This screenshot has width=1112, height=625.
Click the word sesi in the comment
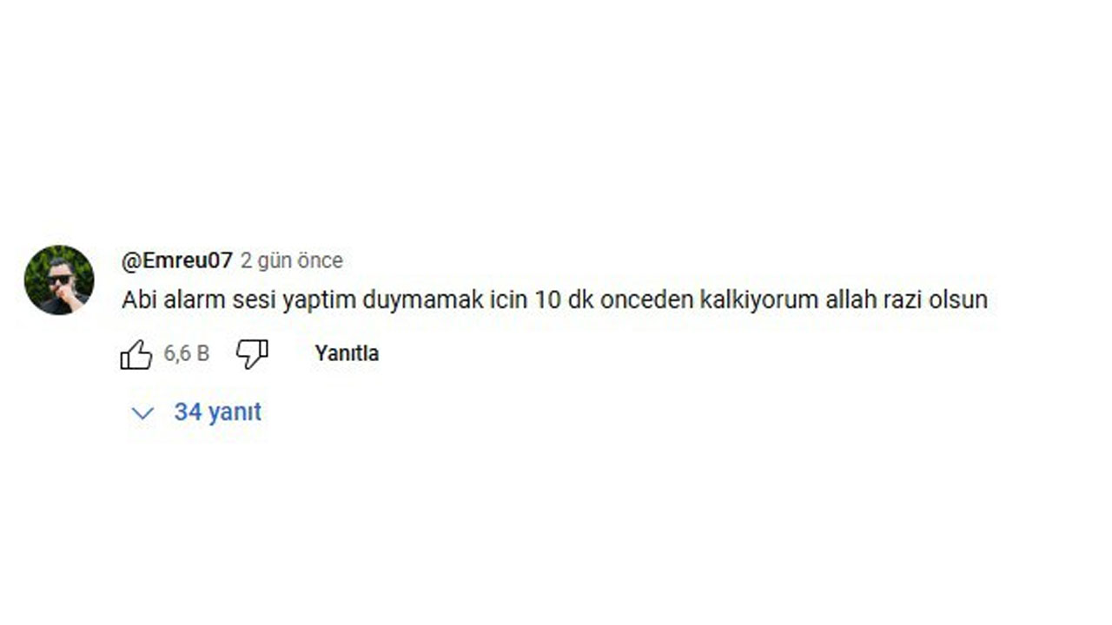[x=251, y=300]
